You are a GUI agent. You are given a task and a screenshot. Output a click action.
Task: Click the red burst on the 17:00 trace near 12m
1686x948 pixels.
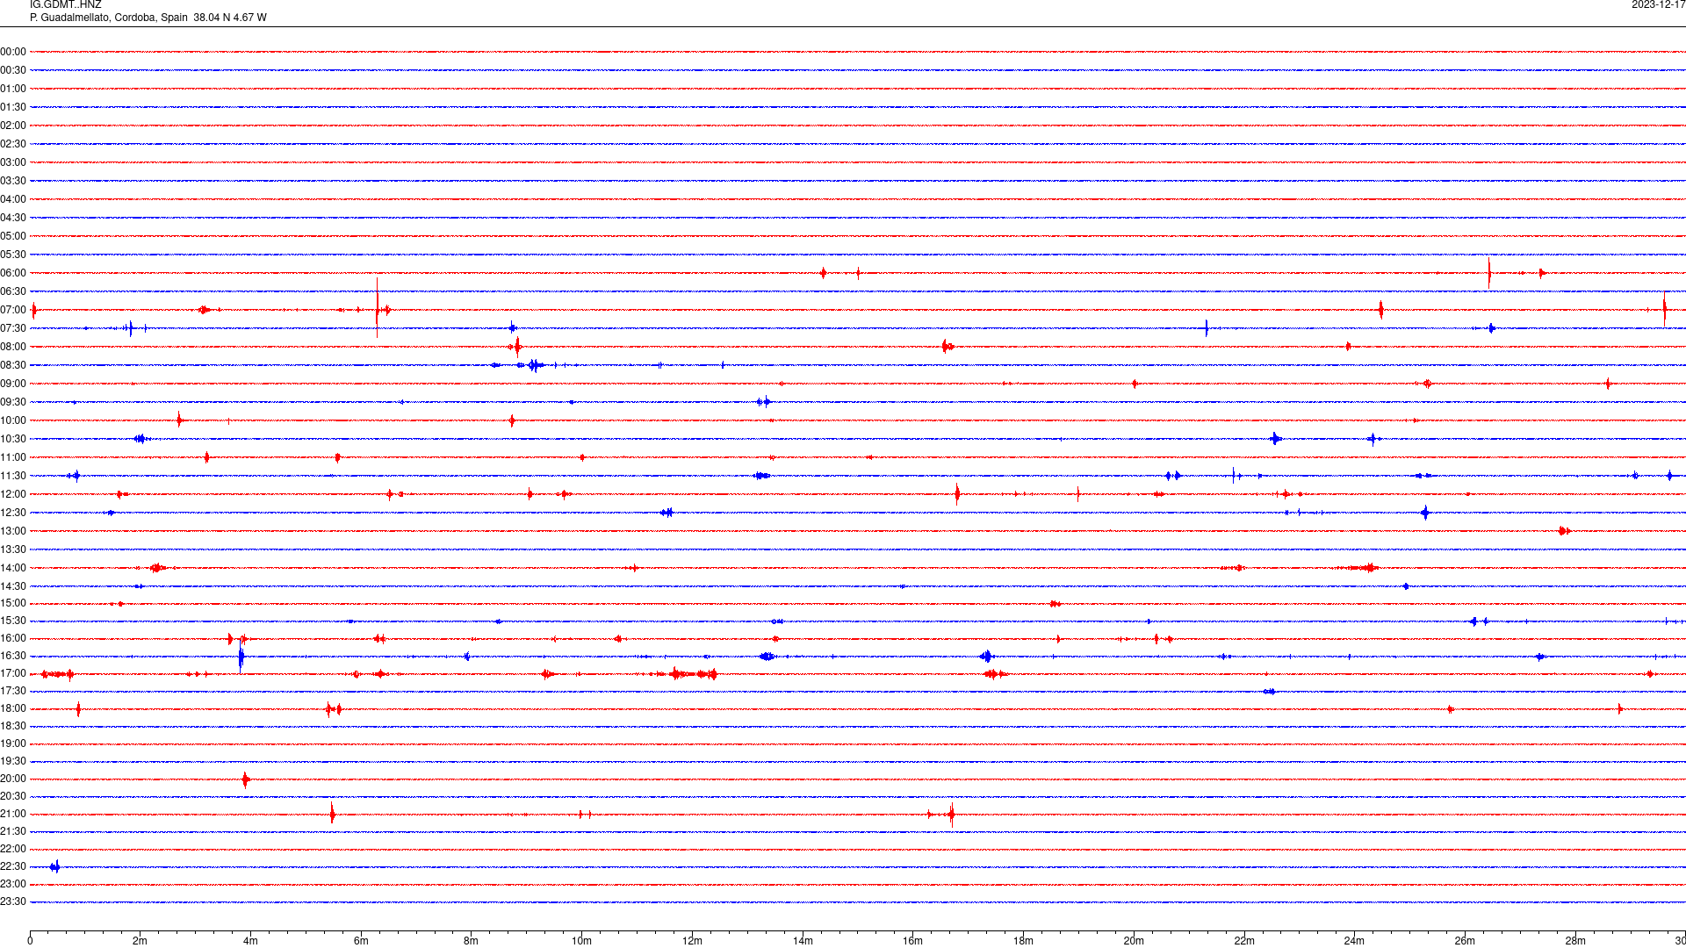point(694,674)
